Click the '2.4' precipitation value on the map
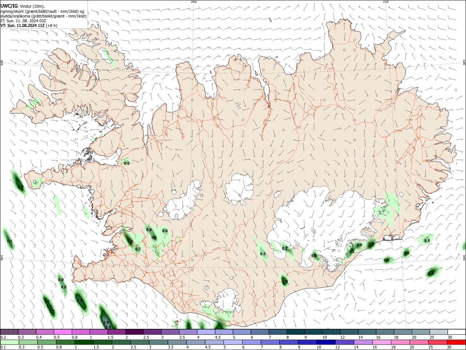The width and height of the screenshot is (466, 350). point(80,300)
